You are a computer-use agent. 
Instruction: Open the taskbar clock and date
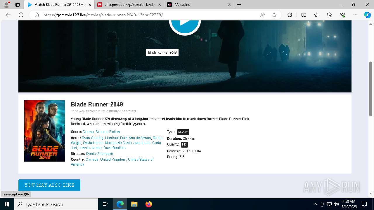349,204
